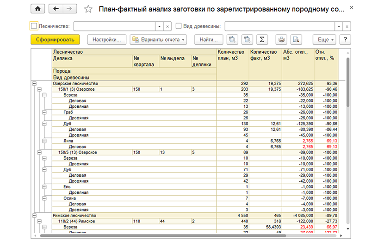Viewport: 384px width, 241px height.
Task: Click the forward arrow navigation button
Action: (x=70, y=9)
